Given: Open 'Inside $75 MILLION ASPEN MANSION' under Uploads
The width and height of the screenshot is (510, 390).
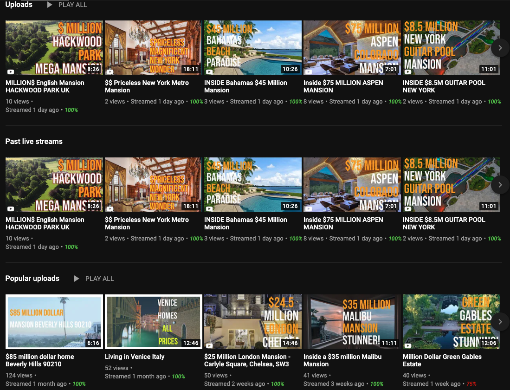Looking at the screenshot, I should click(x=343, y=86).
